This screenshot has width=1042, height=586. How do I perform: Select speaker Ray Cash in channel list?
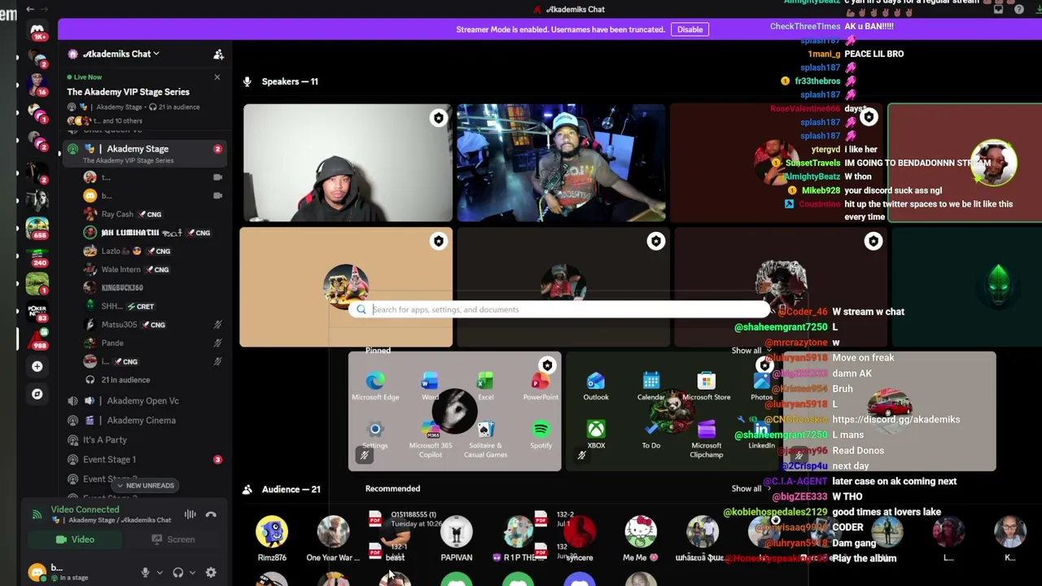117,214
